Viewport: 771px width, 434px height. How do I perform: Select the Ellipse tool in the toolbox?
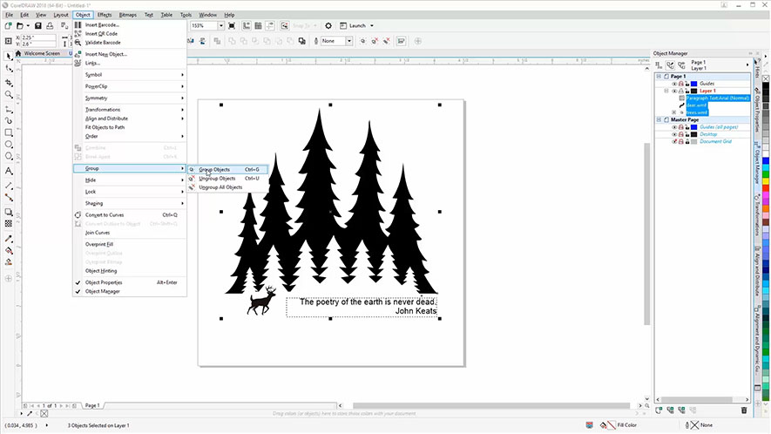9,146
